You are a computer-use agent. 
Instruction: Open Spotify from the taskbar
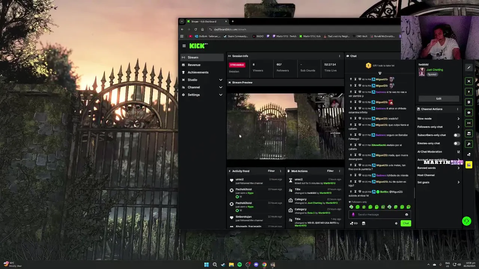(239, 265)
